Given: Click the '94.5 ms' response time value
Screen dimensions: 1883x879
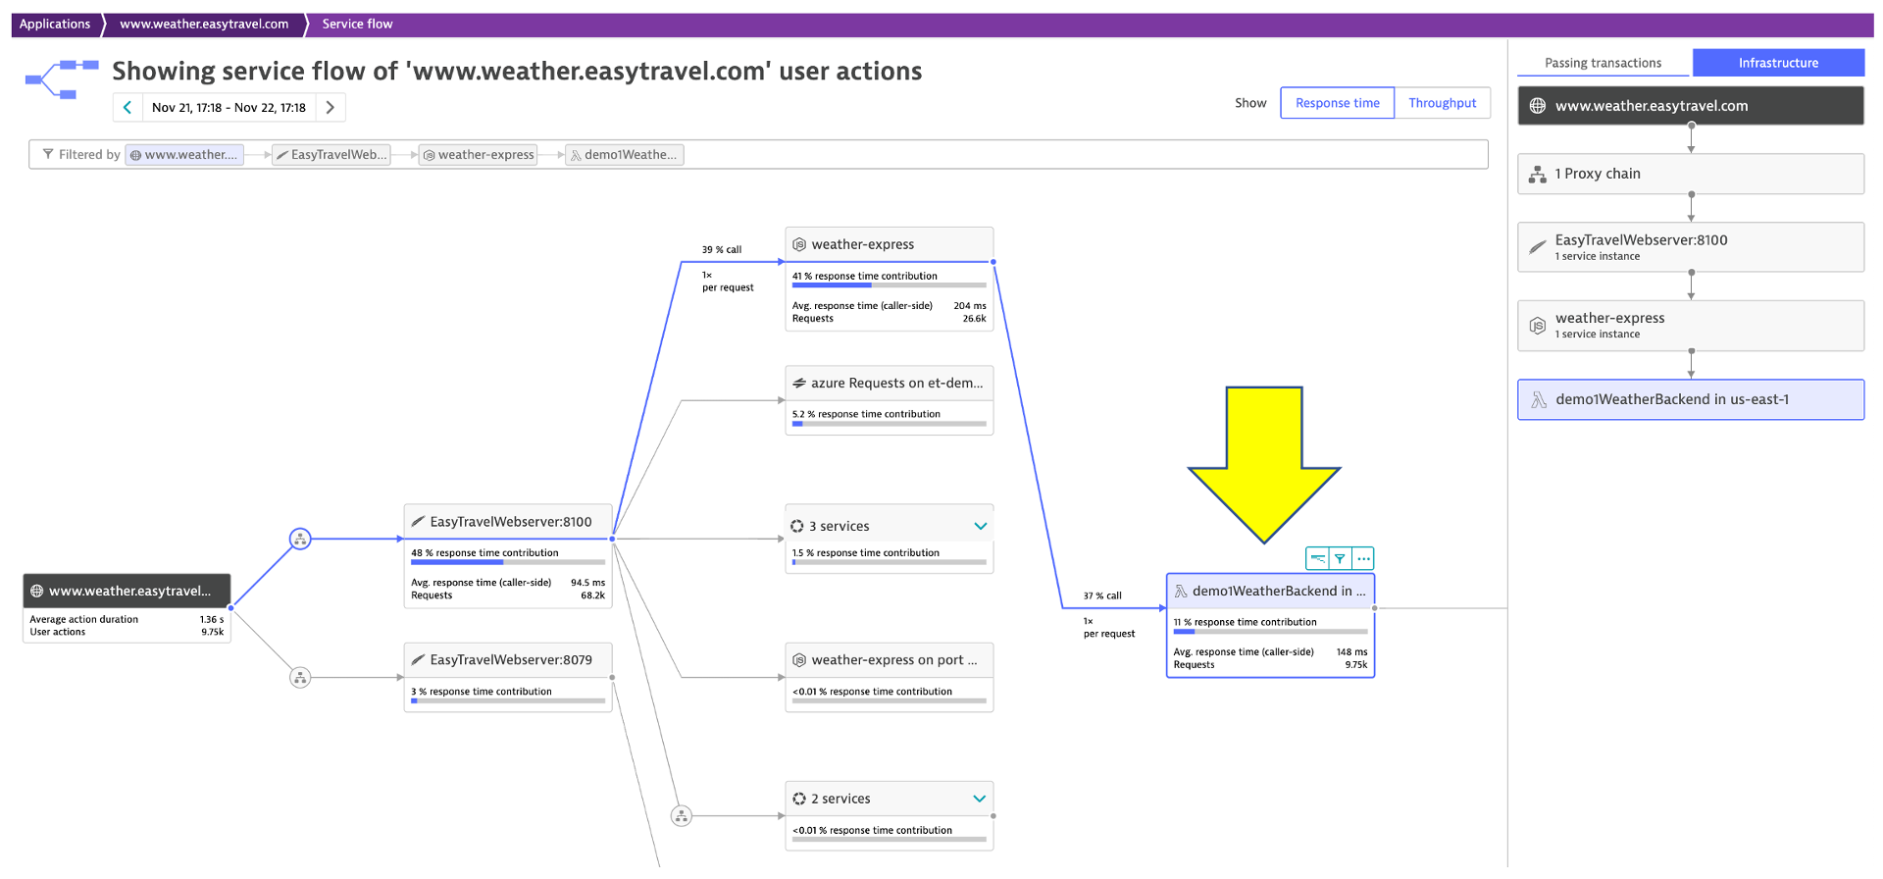Looking at the screenshot, I should 587,583.
